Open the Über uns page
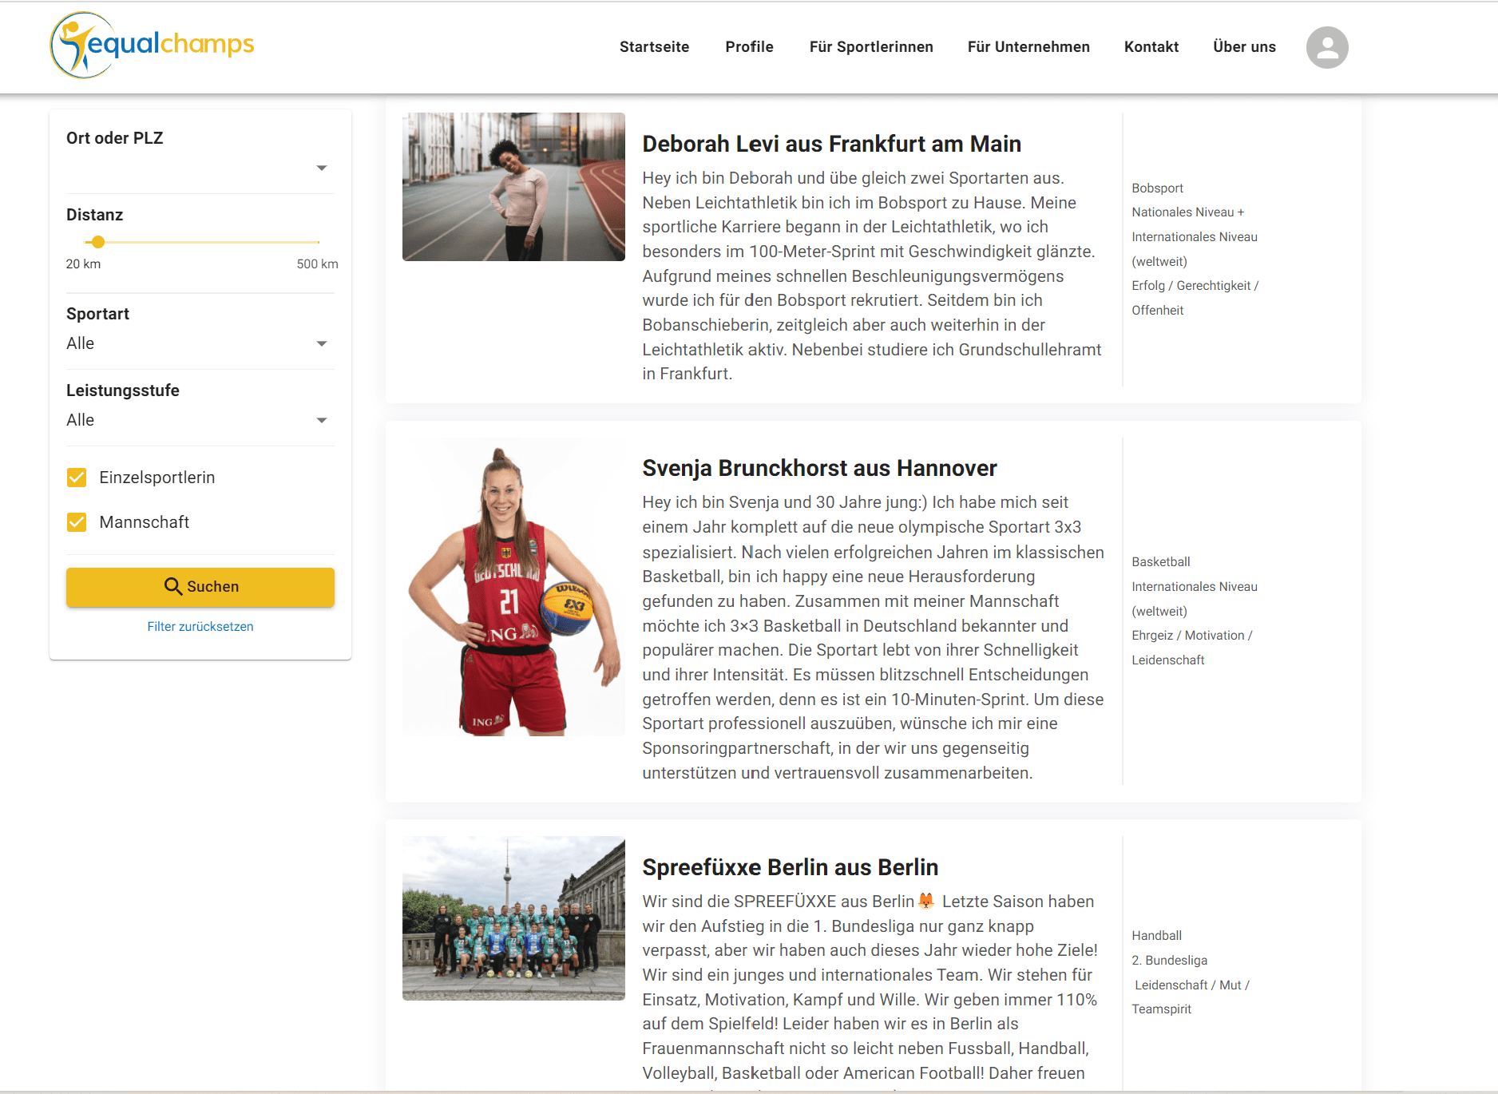 pos(1244,47)
